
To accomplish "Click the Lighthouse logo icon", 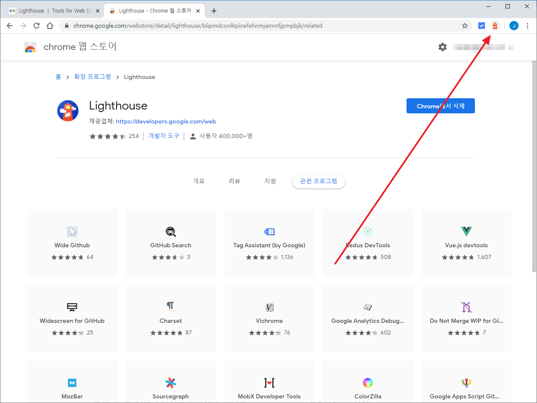I will (68, 111).
